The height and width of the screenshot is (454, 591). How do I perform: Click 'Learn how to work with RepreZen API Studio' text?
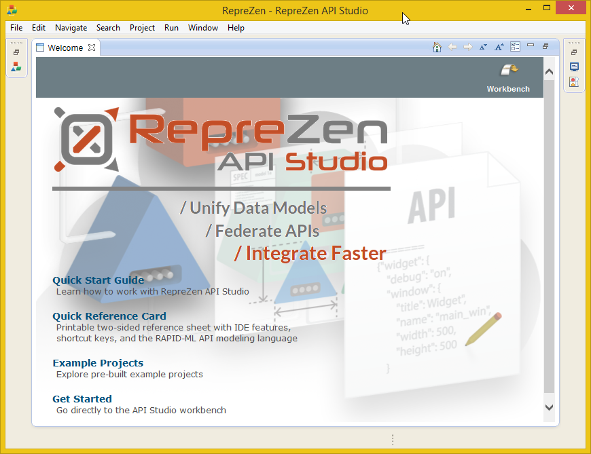153,291
